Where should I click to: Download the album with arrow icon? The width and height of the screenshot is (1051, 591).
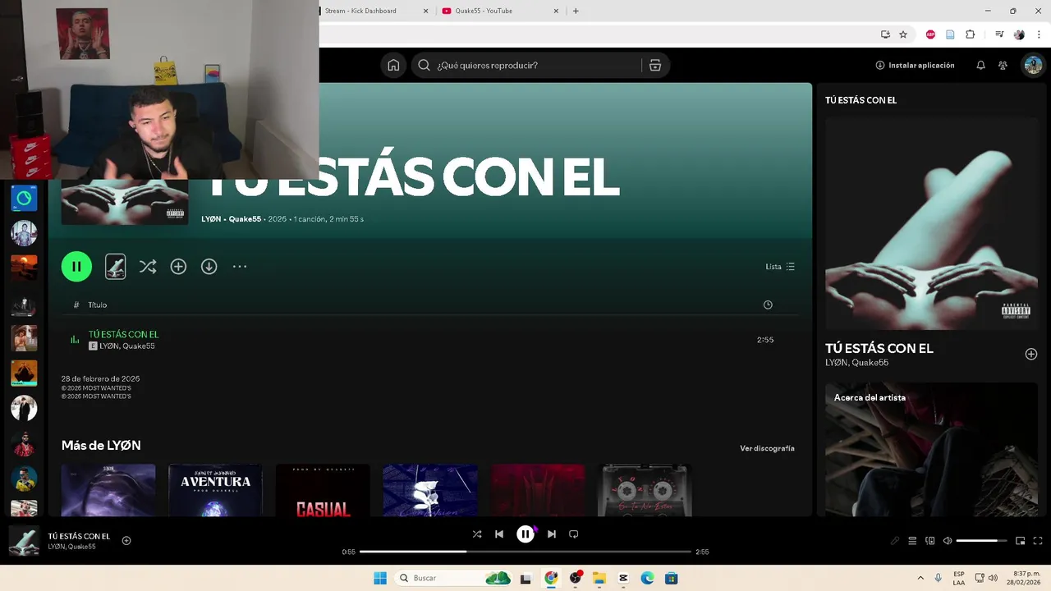pos(209,267)
